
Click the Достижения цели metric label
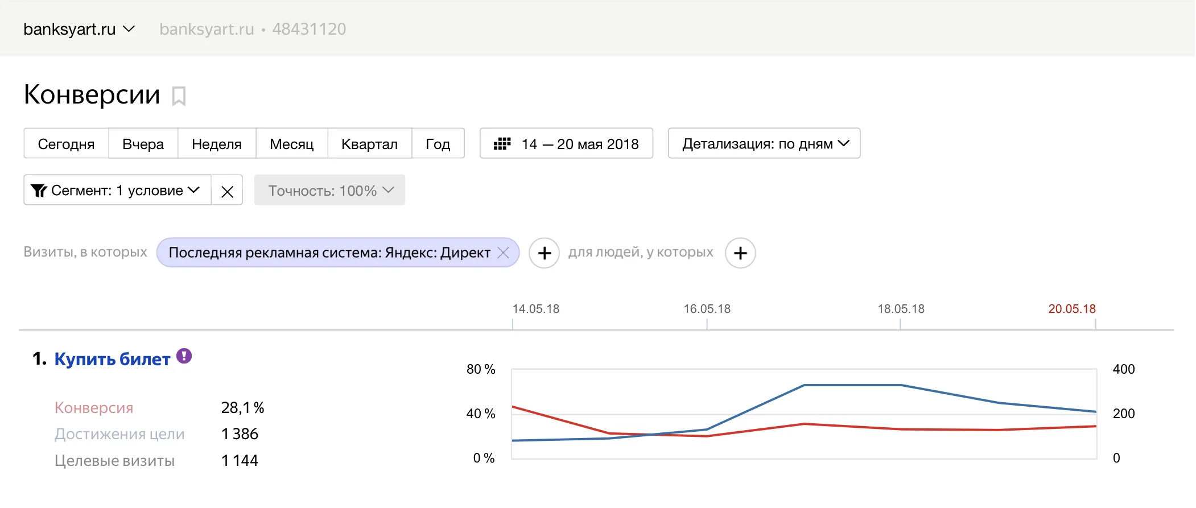[x=119, y=434]
